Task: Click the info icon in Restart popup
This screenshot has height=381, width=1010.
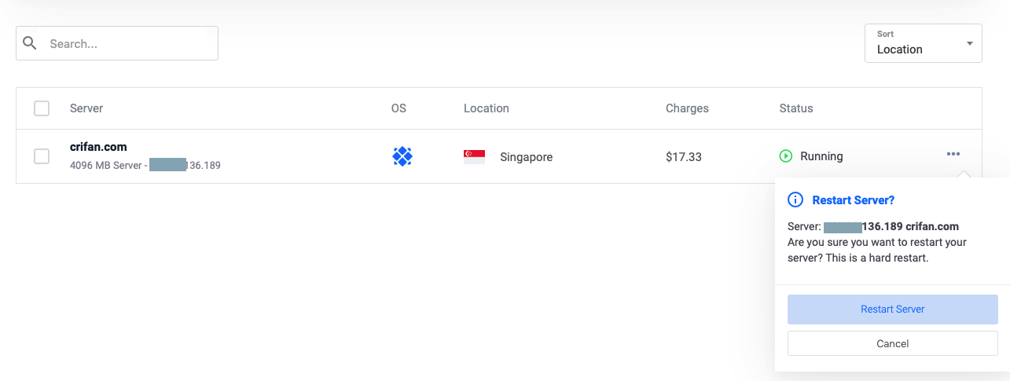Action: (x=795, y=200)
